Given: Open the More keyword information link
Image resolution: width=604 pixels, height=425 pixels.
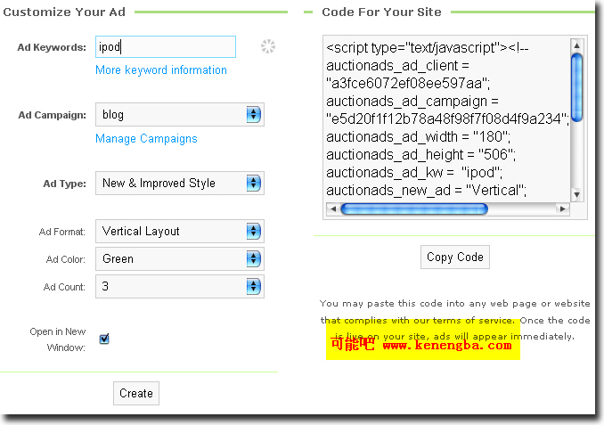Looking at the screenshot, I should [161, 69].
